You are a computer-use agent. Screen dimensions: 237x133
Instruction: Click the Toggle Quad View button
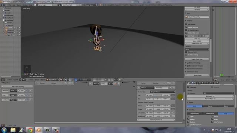[x=197, y=59]
